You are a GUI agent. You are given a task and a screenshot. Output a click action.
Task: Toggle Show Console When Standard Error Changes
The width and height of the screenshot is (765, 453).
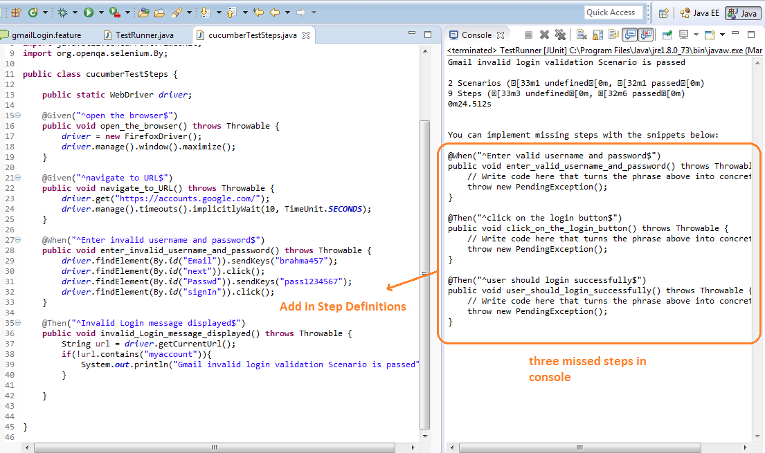pos(645,35)
